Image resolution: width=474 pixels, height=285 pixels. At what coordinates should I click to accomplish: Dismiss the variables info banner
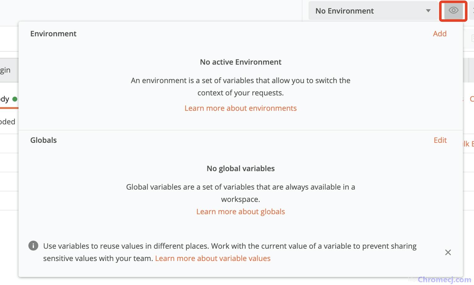pyautogui.click(x=448, y=252)
